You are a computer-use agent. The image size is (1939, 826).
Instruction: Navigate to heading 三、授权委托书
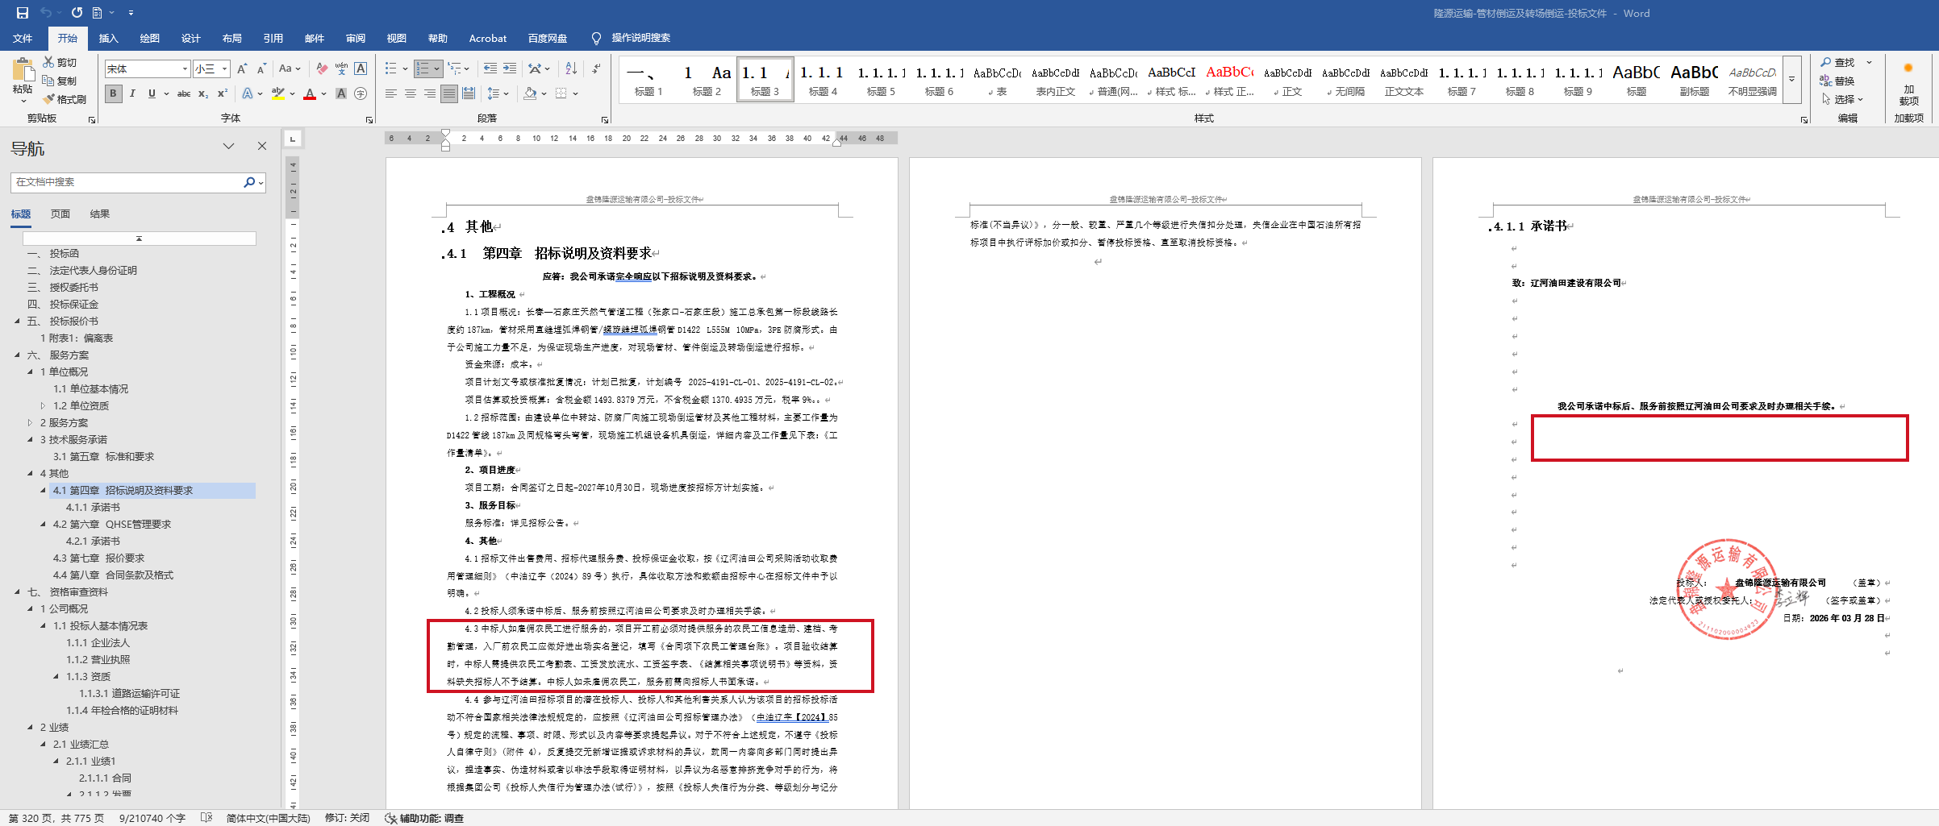pos(63,288)
